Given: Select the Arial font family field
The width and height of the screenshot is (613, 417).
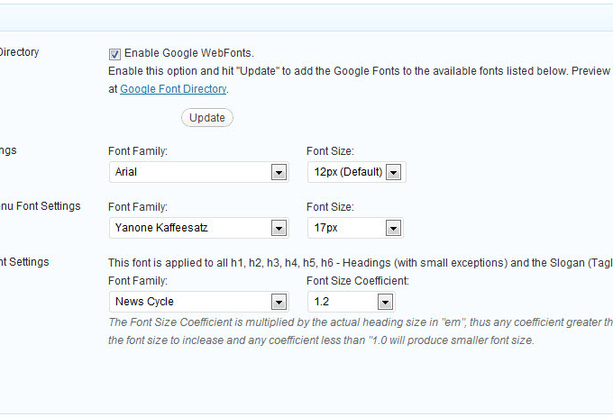Looking at the screenshot, I should 189,172.
